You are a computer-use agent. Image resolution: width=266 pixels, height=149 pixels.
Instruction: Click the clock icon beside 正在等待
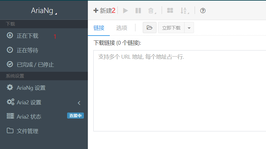tap(10, 50)
